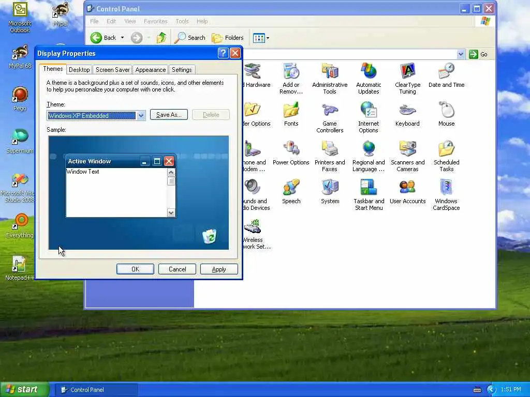Click OK in Display Properties
The width and height of the screenshot is (530, 397).
pos(135,269)
